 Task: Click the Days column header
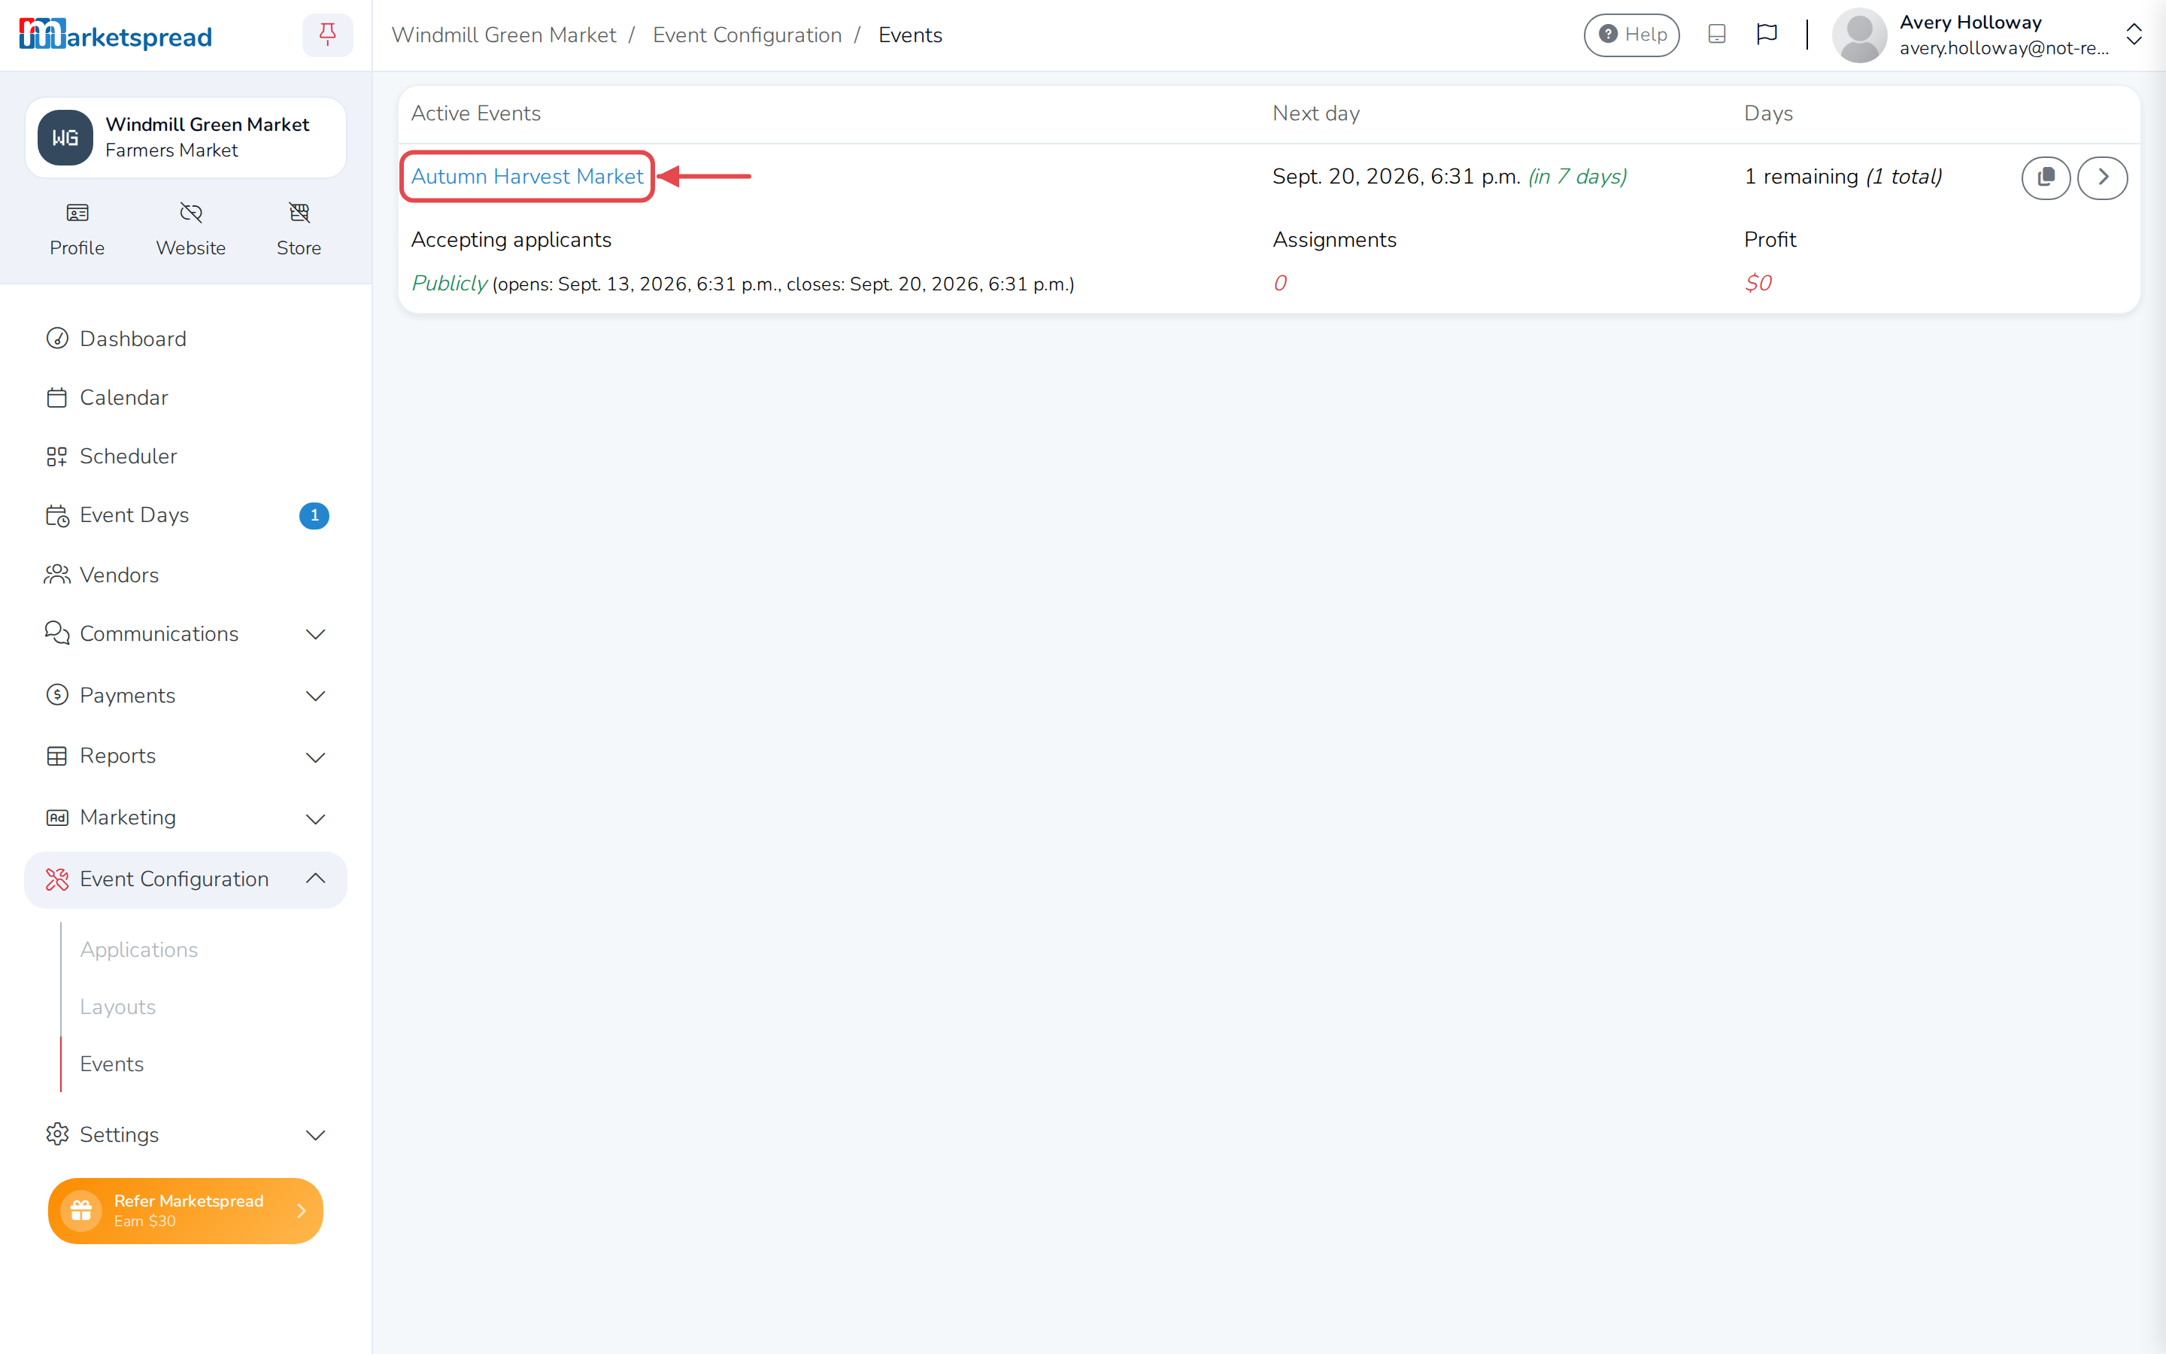coord(1767,114)
